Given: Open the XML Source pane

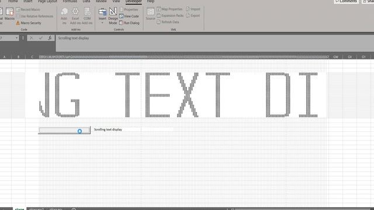Looking at the screenshot, I should click(x=151, y=14).
